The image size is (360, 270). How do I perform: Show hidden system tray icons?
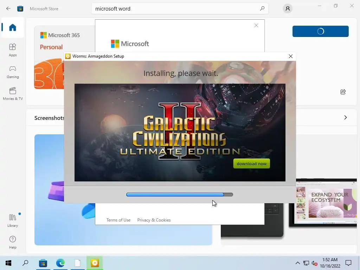click(297, 263)
